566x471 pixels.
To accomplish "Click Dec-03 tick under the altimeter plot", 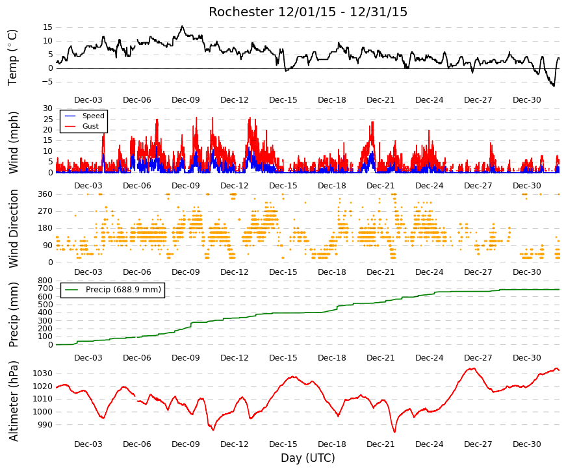I will click(88, 444).
